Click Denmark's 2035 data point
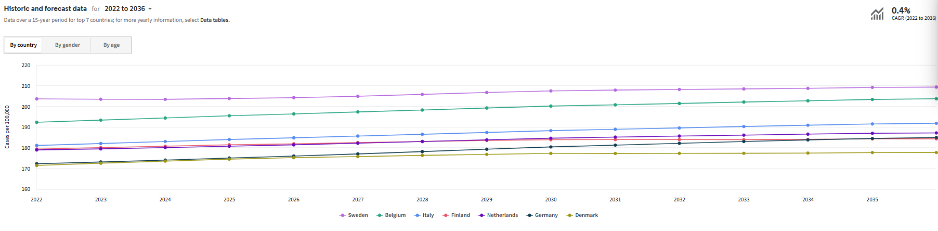The image size is (938, 231). [x=872, y=152]
